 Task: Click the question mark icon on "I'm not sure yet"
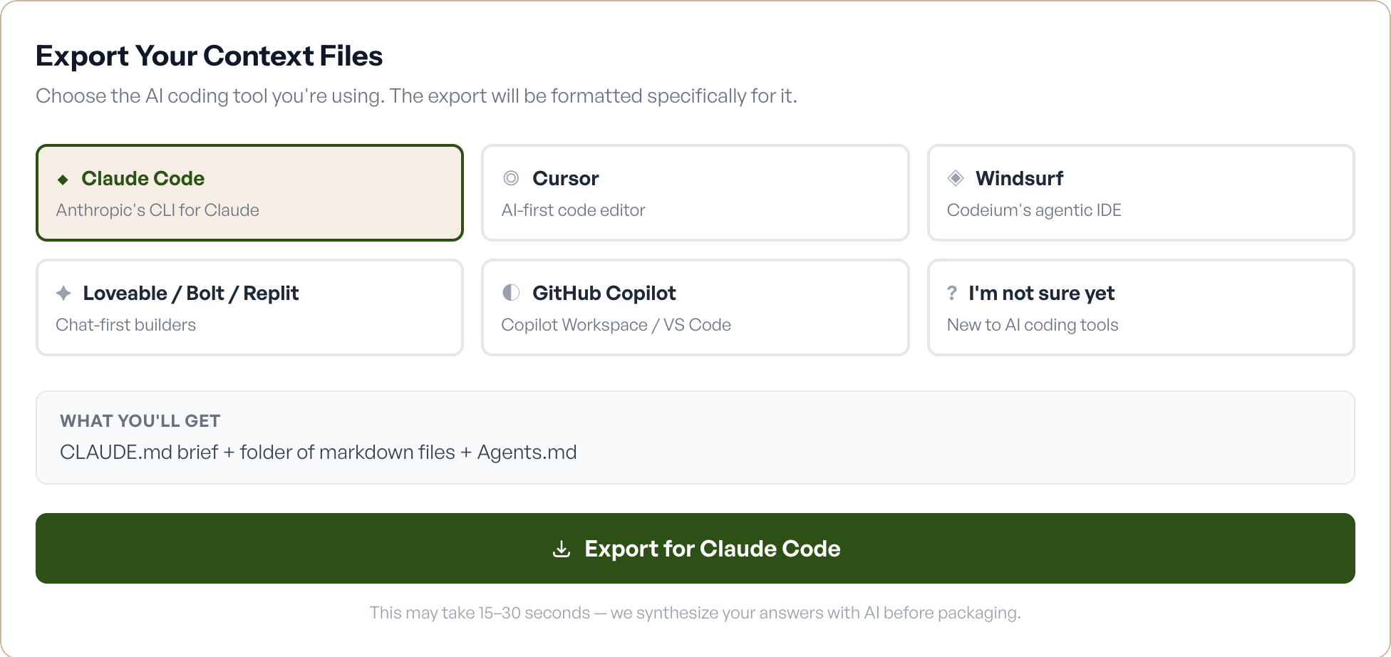click(951, 293)
